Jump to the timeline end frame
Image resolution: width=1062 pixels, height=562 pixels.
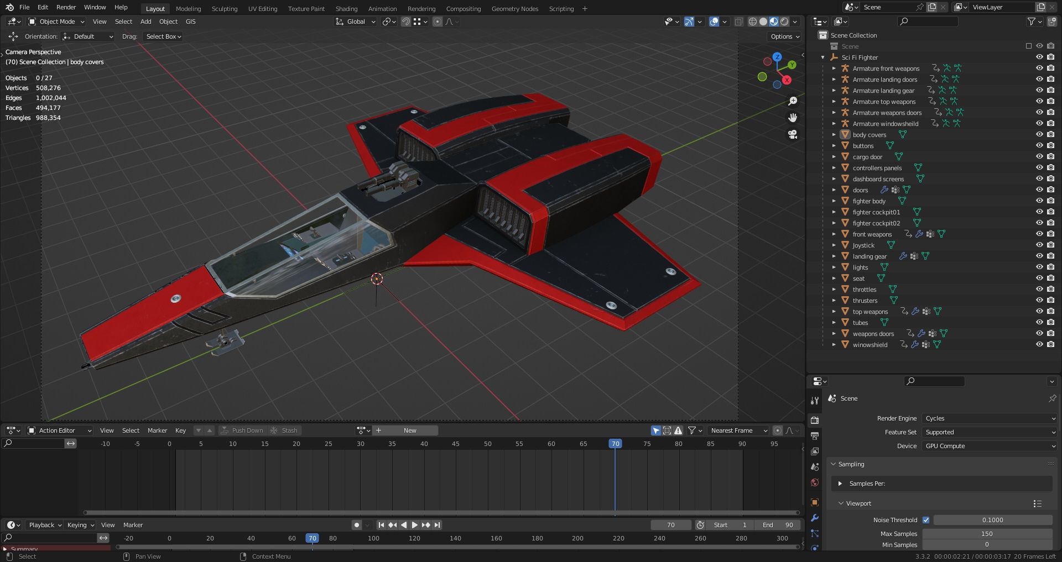click(x=437, y=525)
